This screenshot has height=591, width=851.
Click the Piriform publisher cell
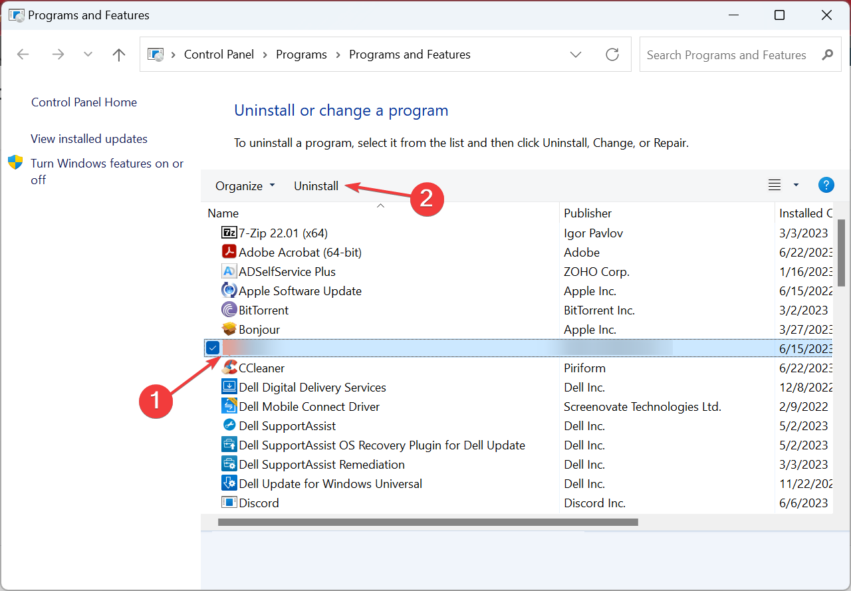(584, 368)
